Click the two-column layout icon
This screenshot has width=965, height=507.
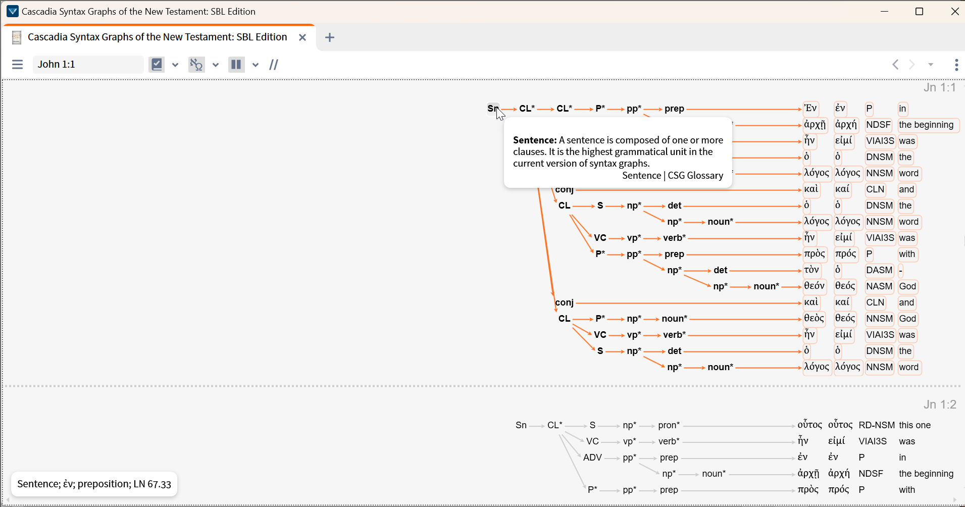[236, 65]
